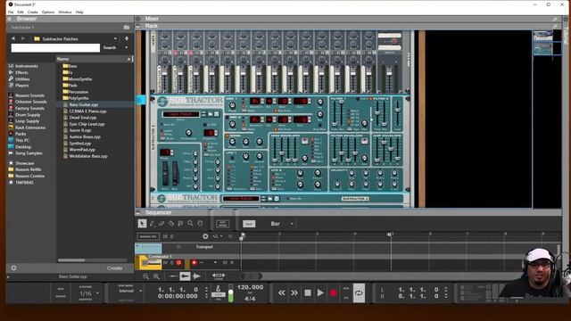Stop playback with the Stop button
This screenshot has width=571, height=321.
pyautogui.click(x=308, y=292)
